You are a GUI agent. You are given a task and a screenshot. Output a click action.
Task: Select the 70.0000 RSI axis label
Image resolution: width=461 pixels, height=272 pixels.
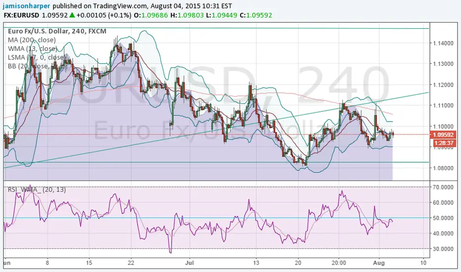tap(443, 187)
